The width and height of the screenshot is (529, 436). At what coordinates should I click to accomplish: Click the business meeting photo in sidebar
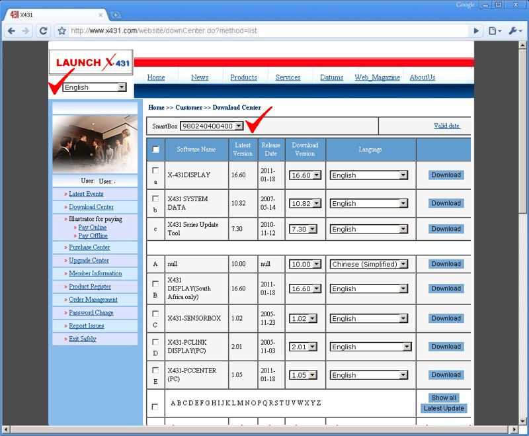pyautogui.click(x=95, y=144)
